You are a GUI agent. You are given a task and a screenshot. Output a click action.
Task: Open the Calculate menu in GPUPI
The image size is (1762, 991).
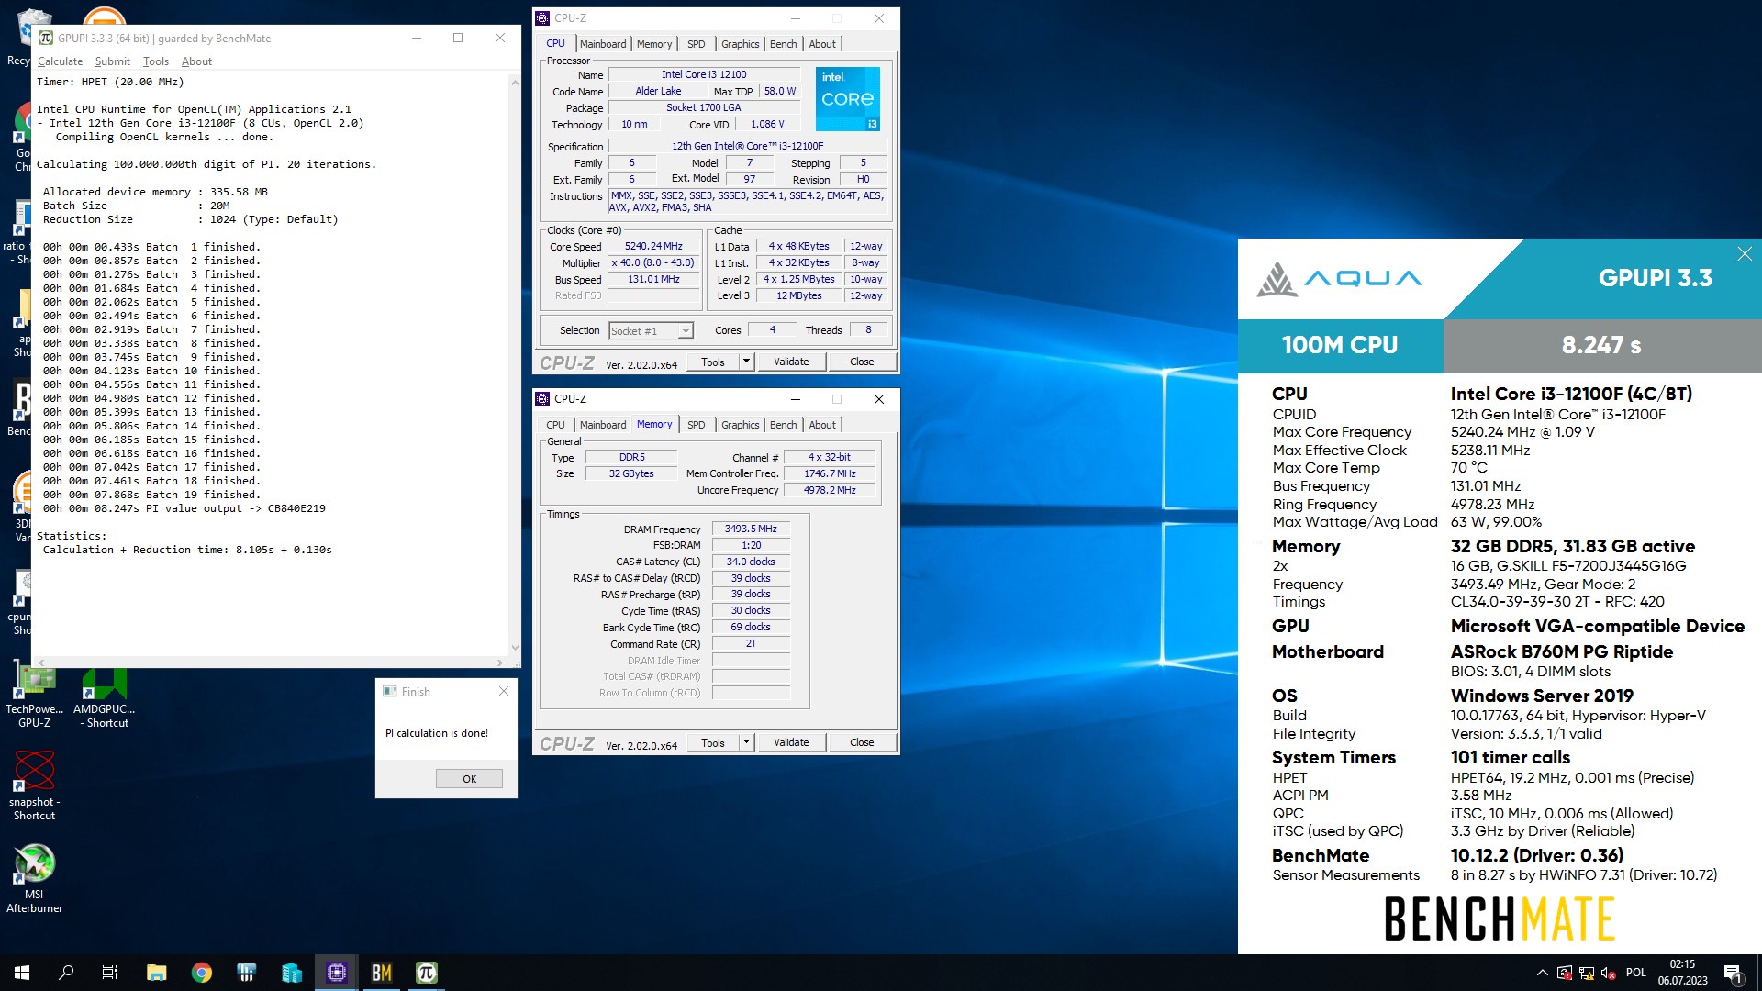coord(60,61)
